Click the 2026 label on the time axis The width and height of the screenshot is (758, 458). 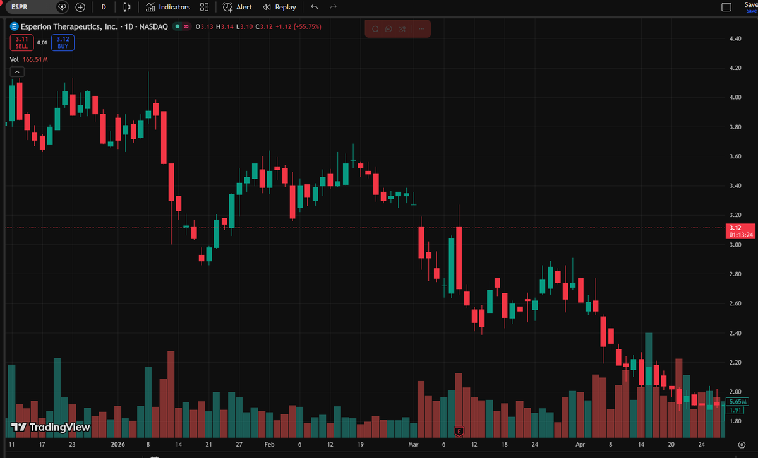[x=118, y=445]
